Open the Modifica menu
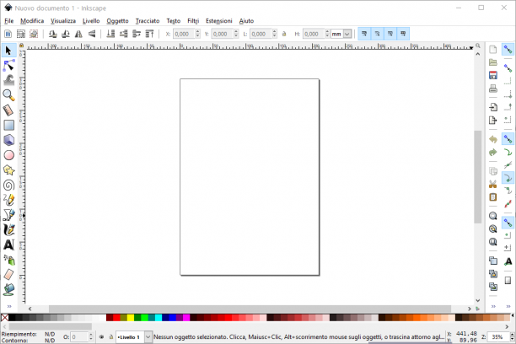The height and width of the screenshot is (344, 516). point(32,21)
